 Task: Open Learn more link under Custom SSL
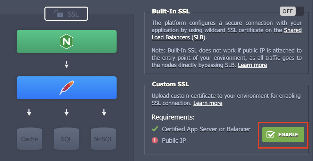click(208, 103)
